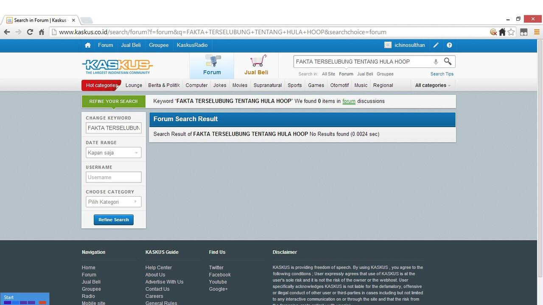Select Groupee search scope
The image size is (543, 305).
pyautogui.click(x=385, y=74)
